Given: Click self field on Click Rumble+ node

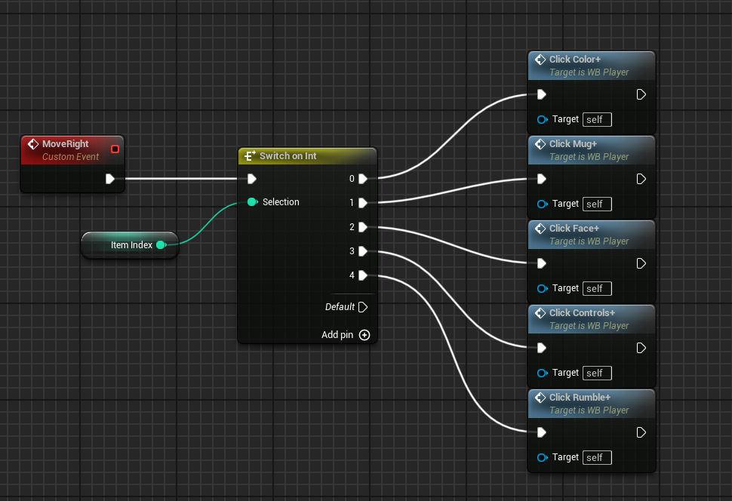Looking at the screenshot, I should pyautogui.click(x=597, y=457).
